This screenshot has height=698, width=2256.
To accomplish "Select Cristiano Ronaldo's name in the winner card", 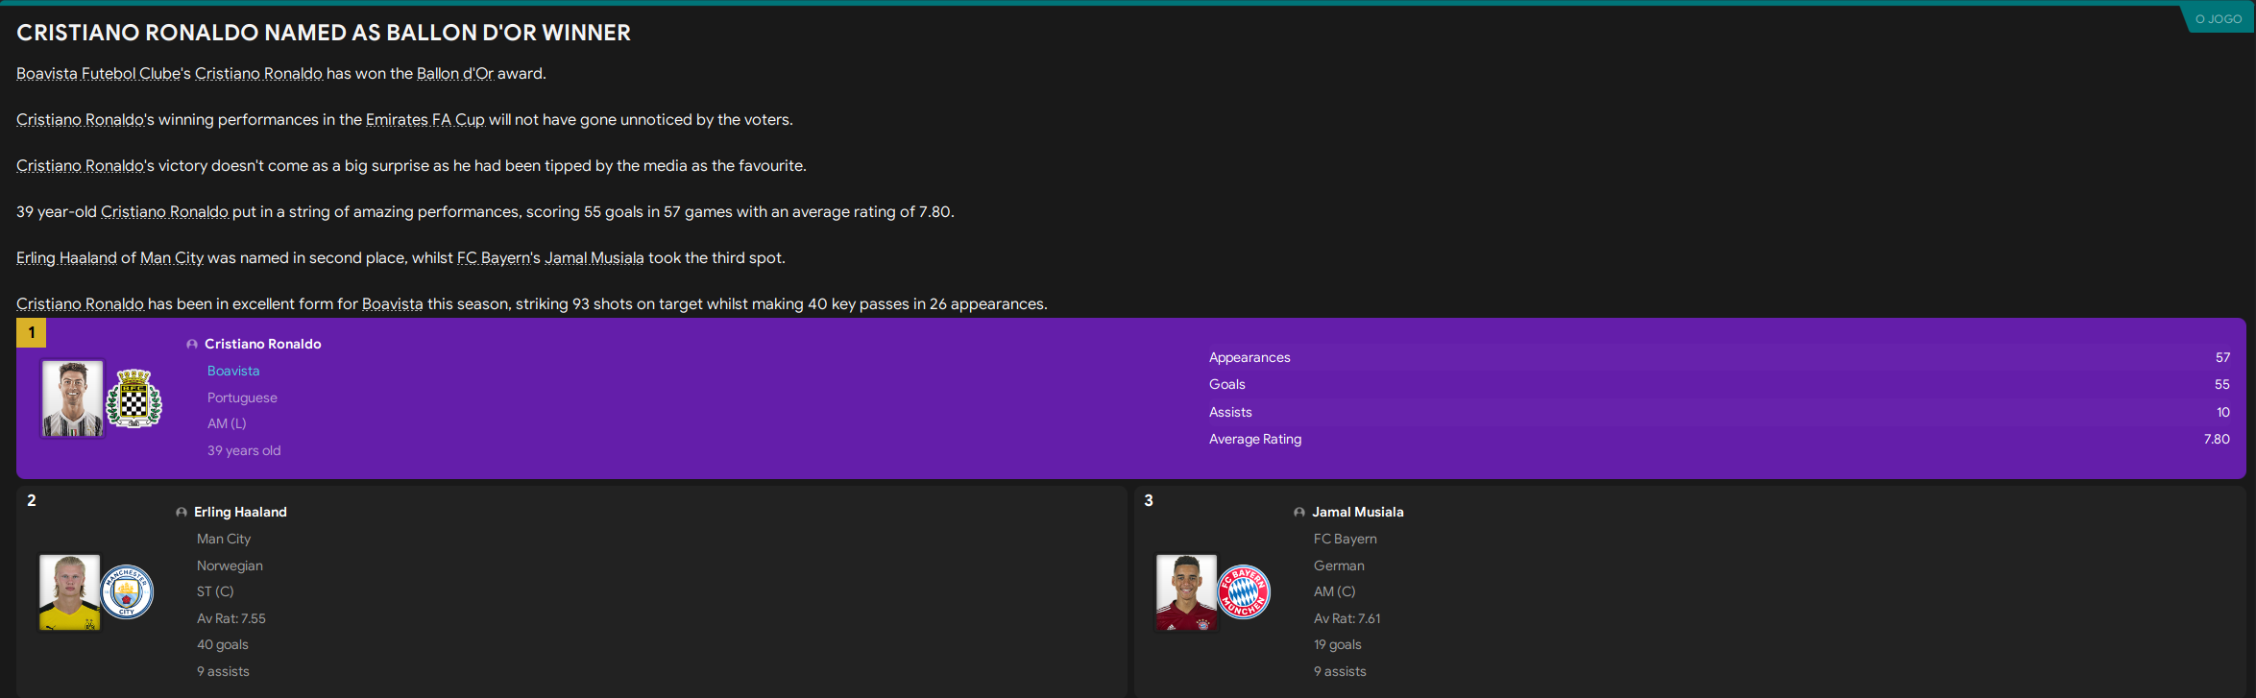I will point(263,344).
